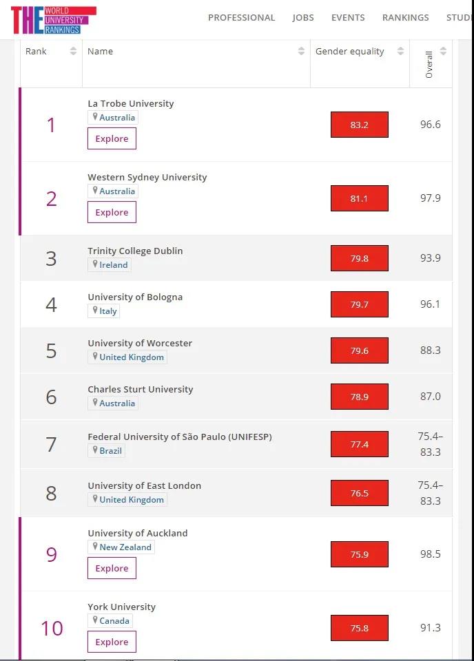Viewport: 474px width, 661px height.
Task: Open the Rankings menu
Action: coord(405,18)
